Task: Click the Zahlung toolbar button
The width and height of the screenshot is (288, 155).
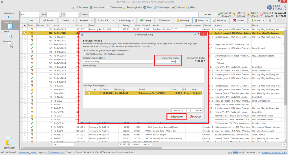Action: [x=145, y=20]
